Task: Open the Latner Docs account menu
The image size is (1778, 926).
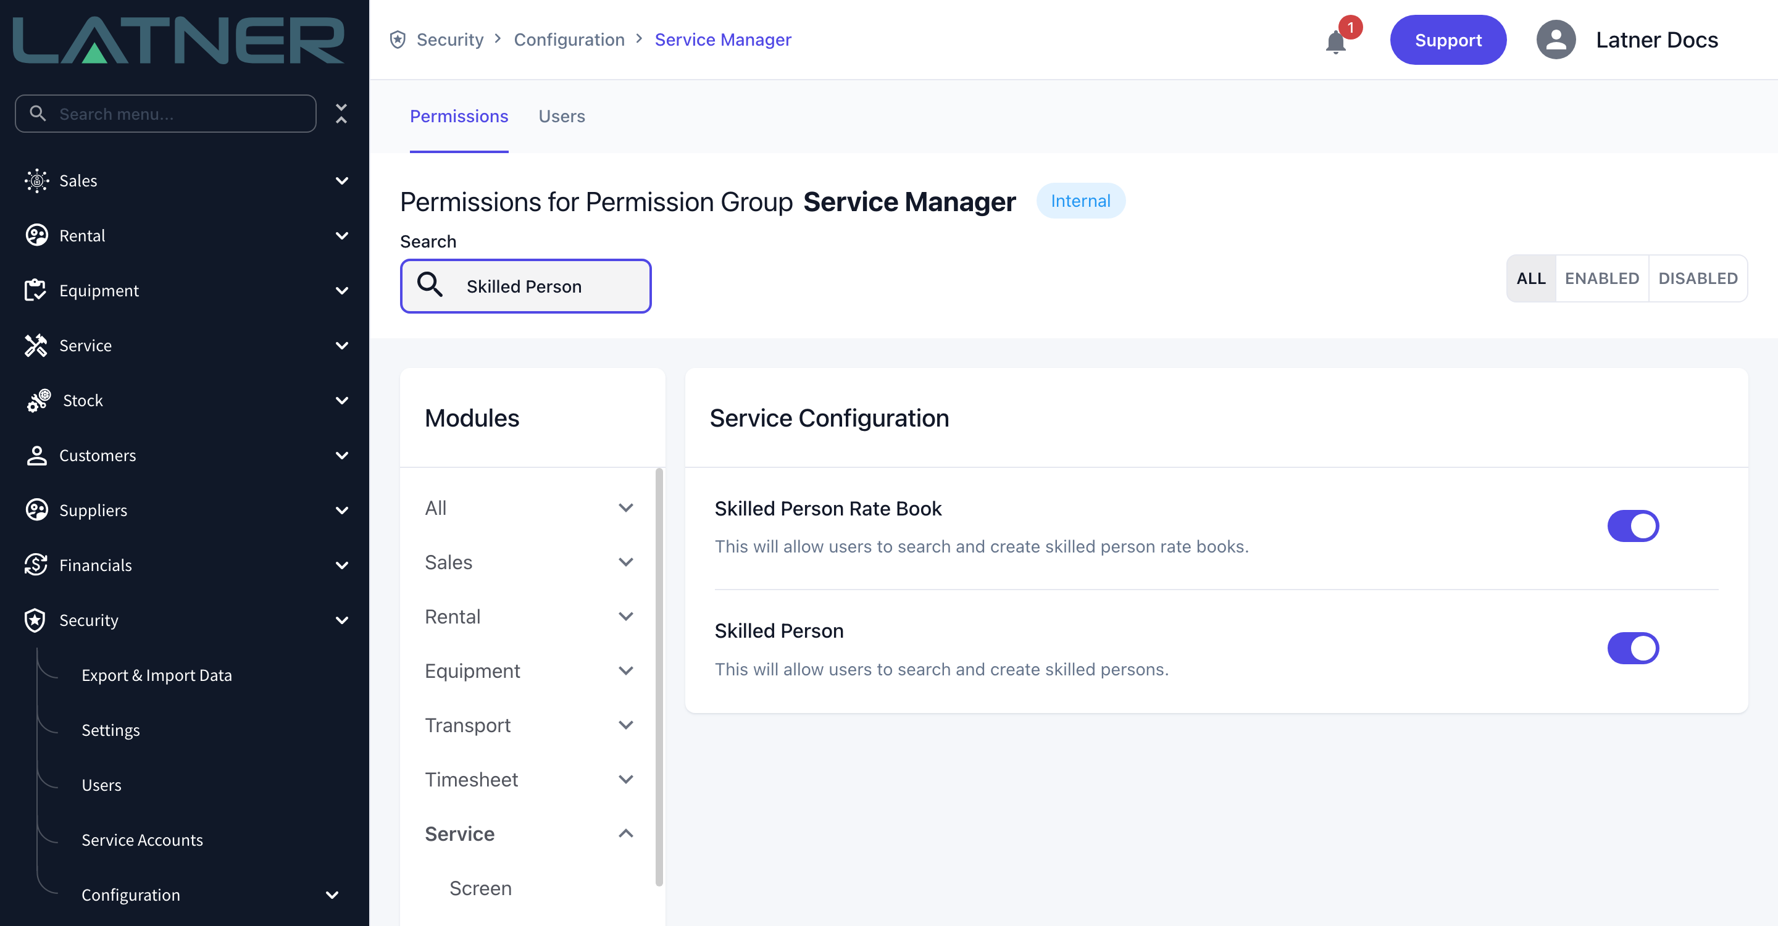Action: click(x=1656, y=40)
